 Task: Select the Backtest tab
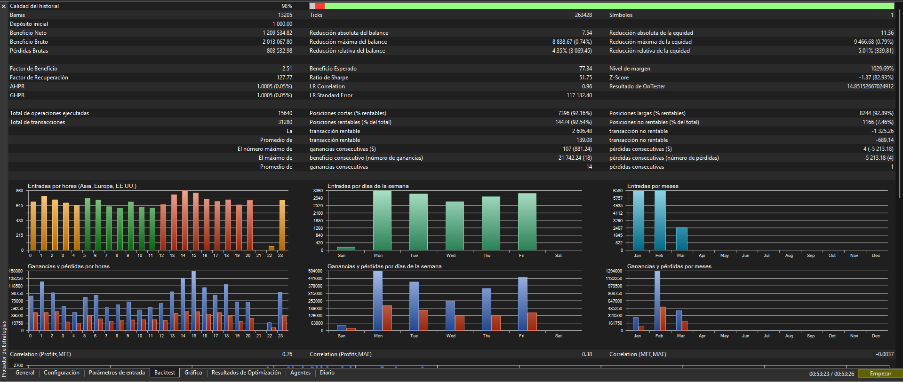tap(165, 373)
